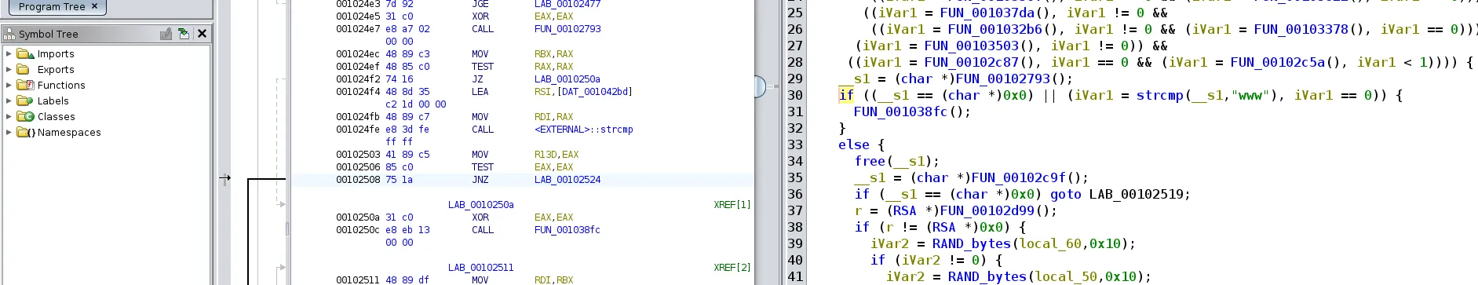Click FUN_001037da() on decompiler line 25
Viewport: 1478px width, 285px height.
[995, 13]
